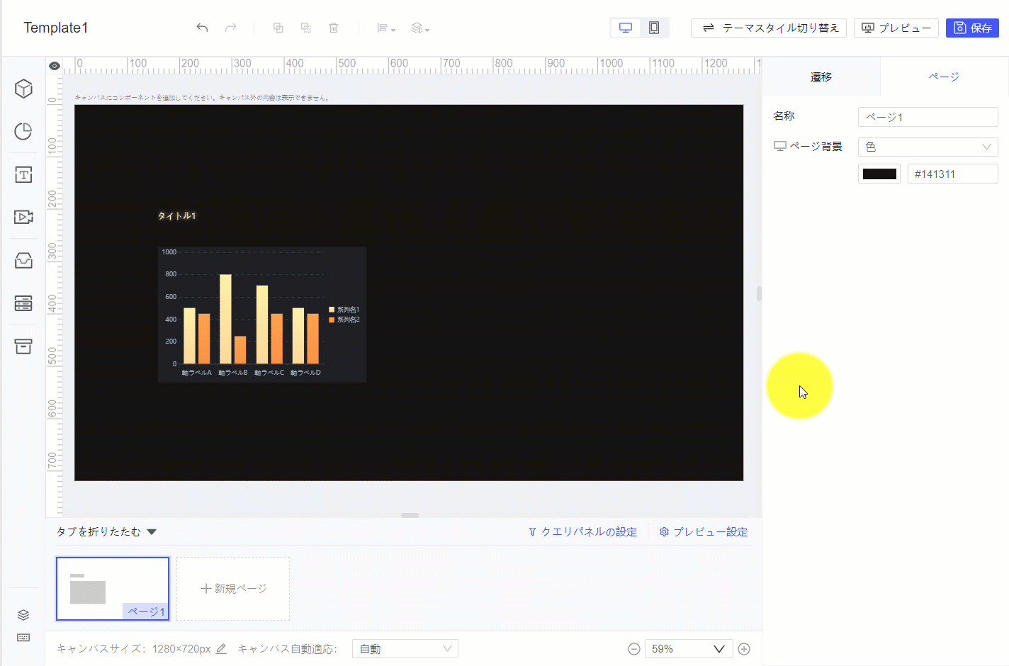Edit canvas size with pencil icon
Viewport: 1009px width, 666px height.
[221, 648]
